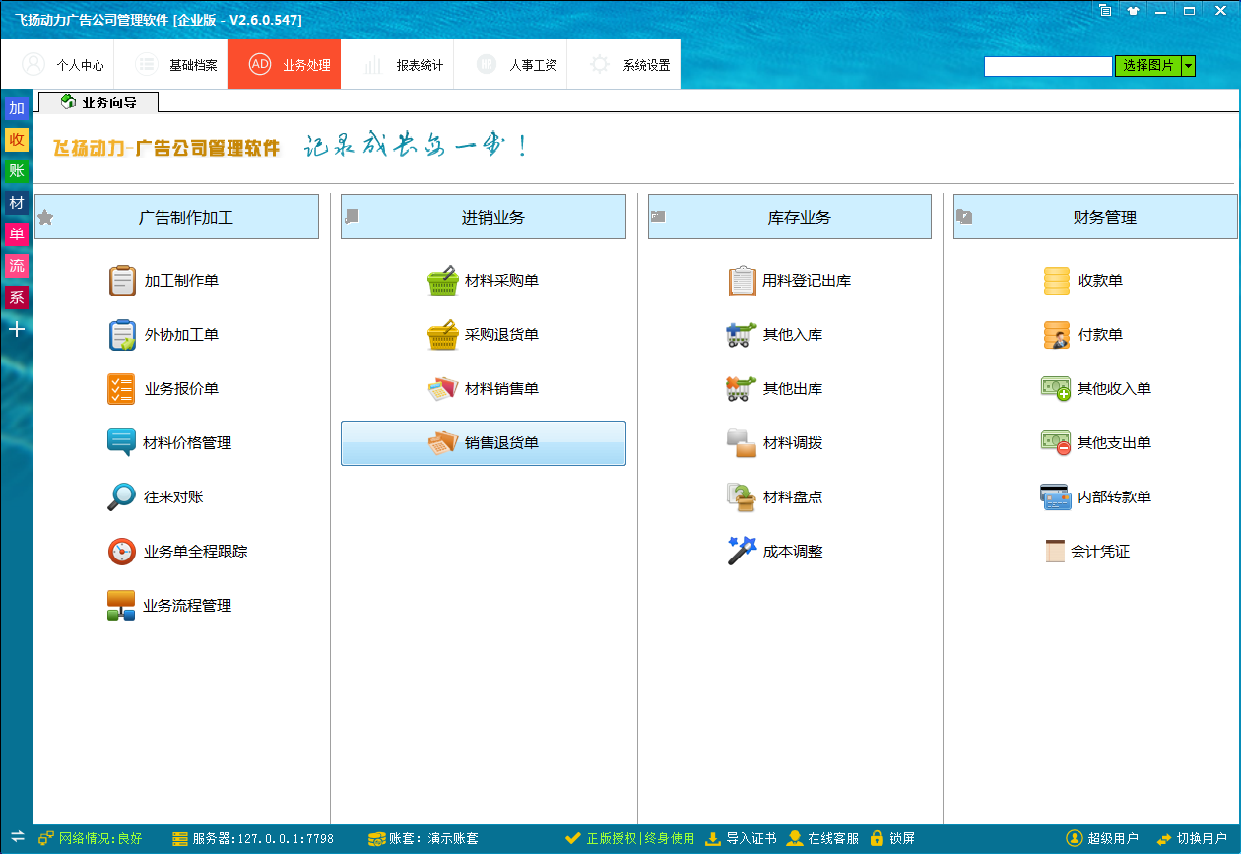Screen dimensions: 1241x854
Task: Click the 销售退货单 button
Action: 483,443
